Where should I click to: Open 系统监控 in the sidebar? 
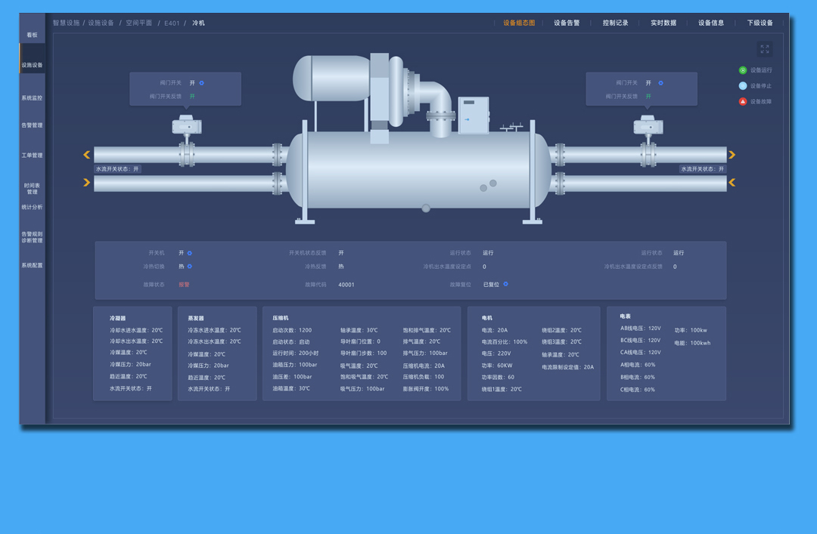pos(32,98)
